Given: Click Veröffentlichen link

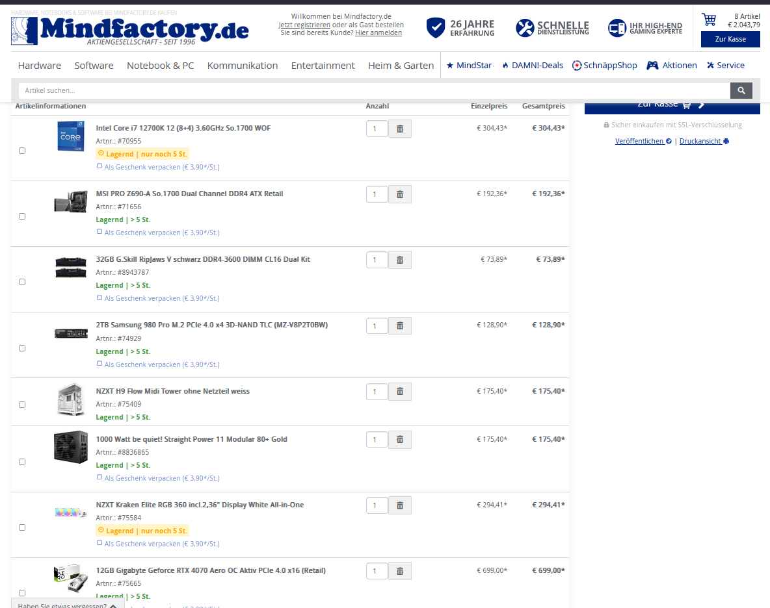Looking at the screenshot, I should click(643, 141).
